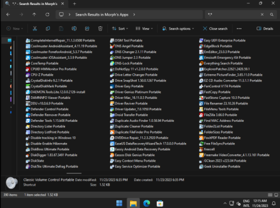
Task: Click the Close search button
Action: (215, 29)
